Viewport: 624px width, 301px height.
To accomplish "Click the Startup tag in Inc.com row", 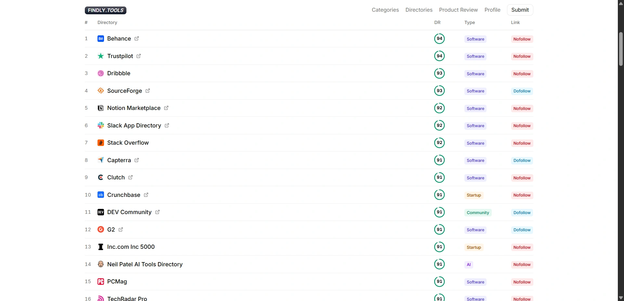I will point(474,247).
